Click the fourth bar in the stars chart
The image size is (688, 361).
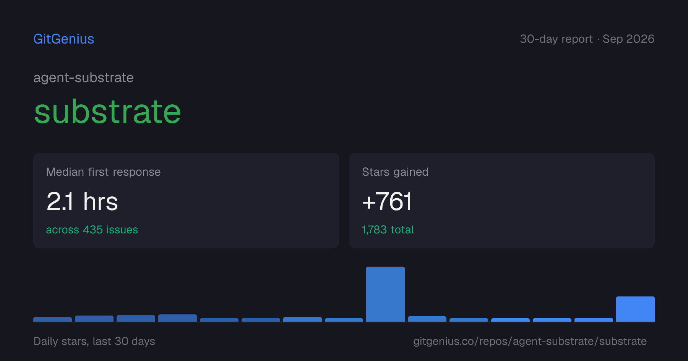point(177,318)
